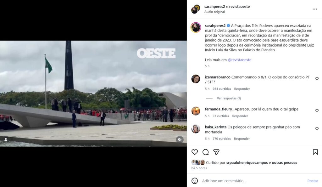Expand Ver respostas (1)
This screenshot has height=187, width=322.
229,98
